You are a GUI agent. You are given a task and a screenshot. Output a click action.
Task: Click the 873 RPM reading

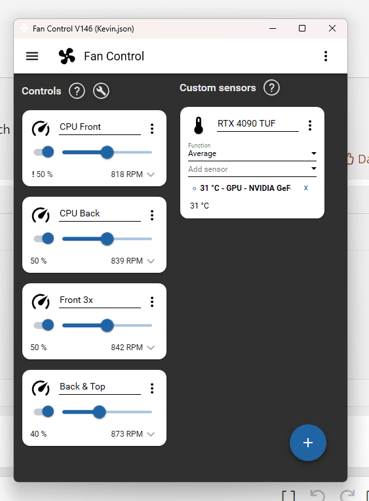[127, 434]
